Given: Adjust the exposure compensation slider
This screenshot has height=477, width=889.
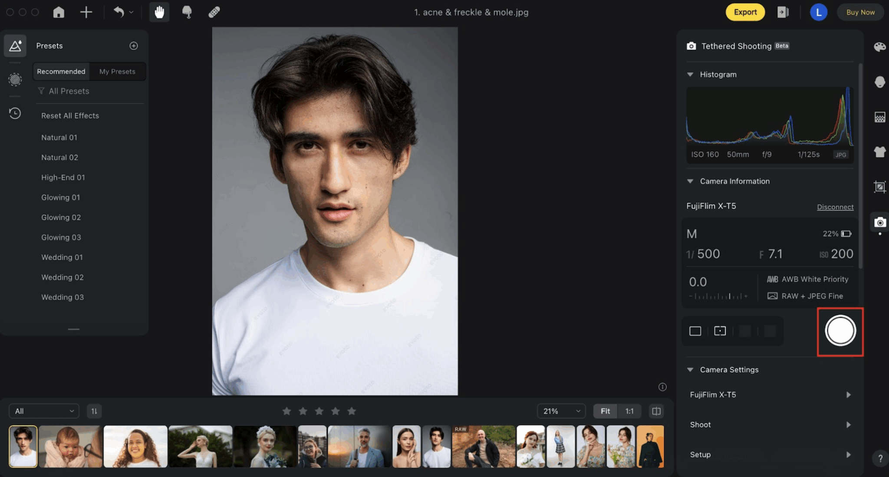Looking at the screenshot, I should [718, 296].
